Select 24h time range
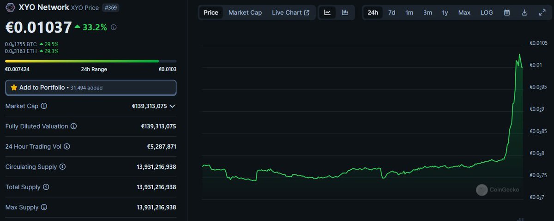This screenshot has width=554, height=221. (x=373, y=12)
